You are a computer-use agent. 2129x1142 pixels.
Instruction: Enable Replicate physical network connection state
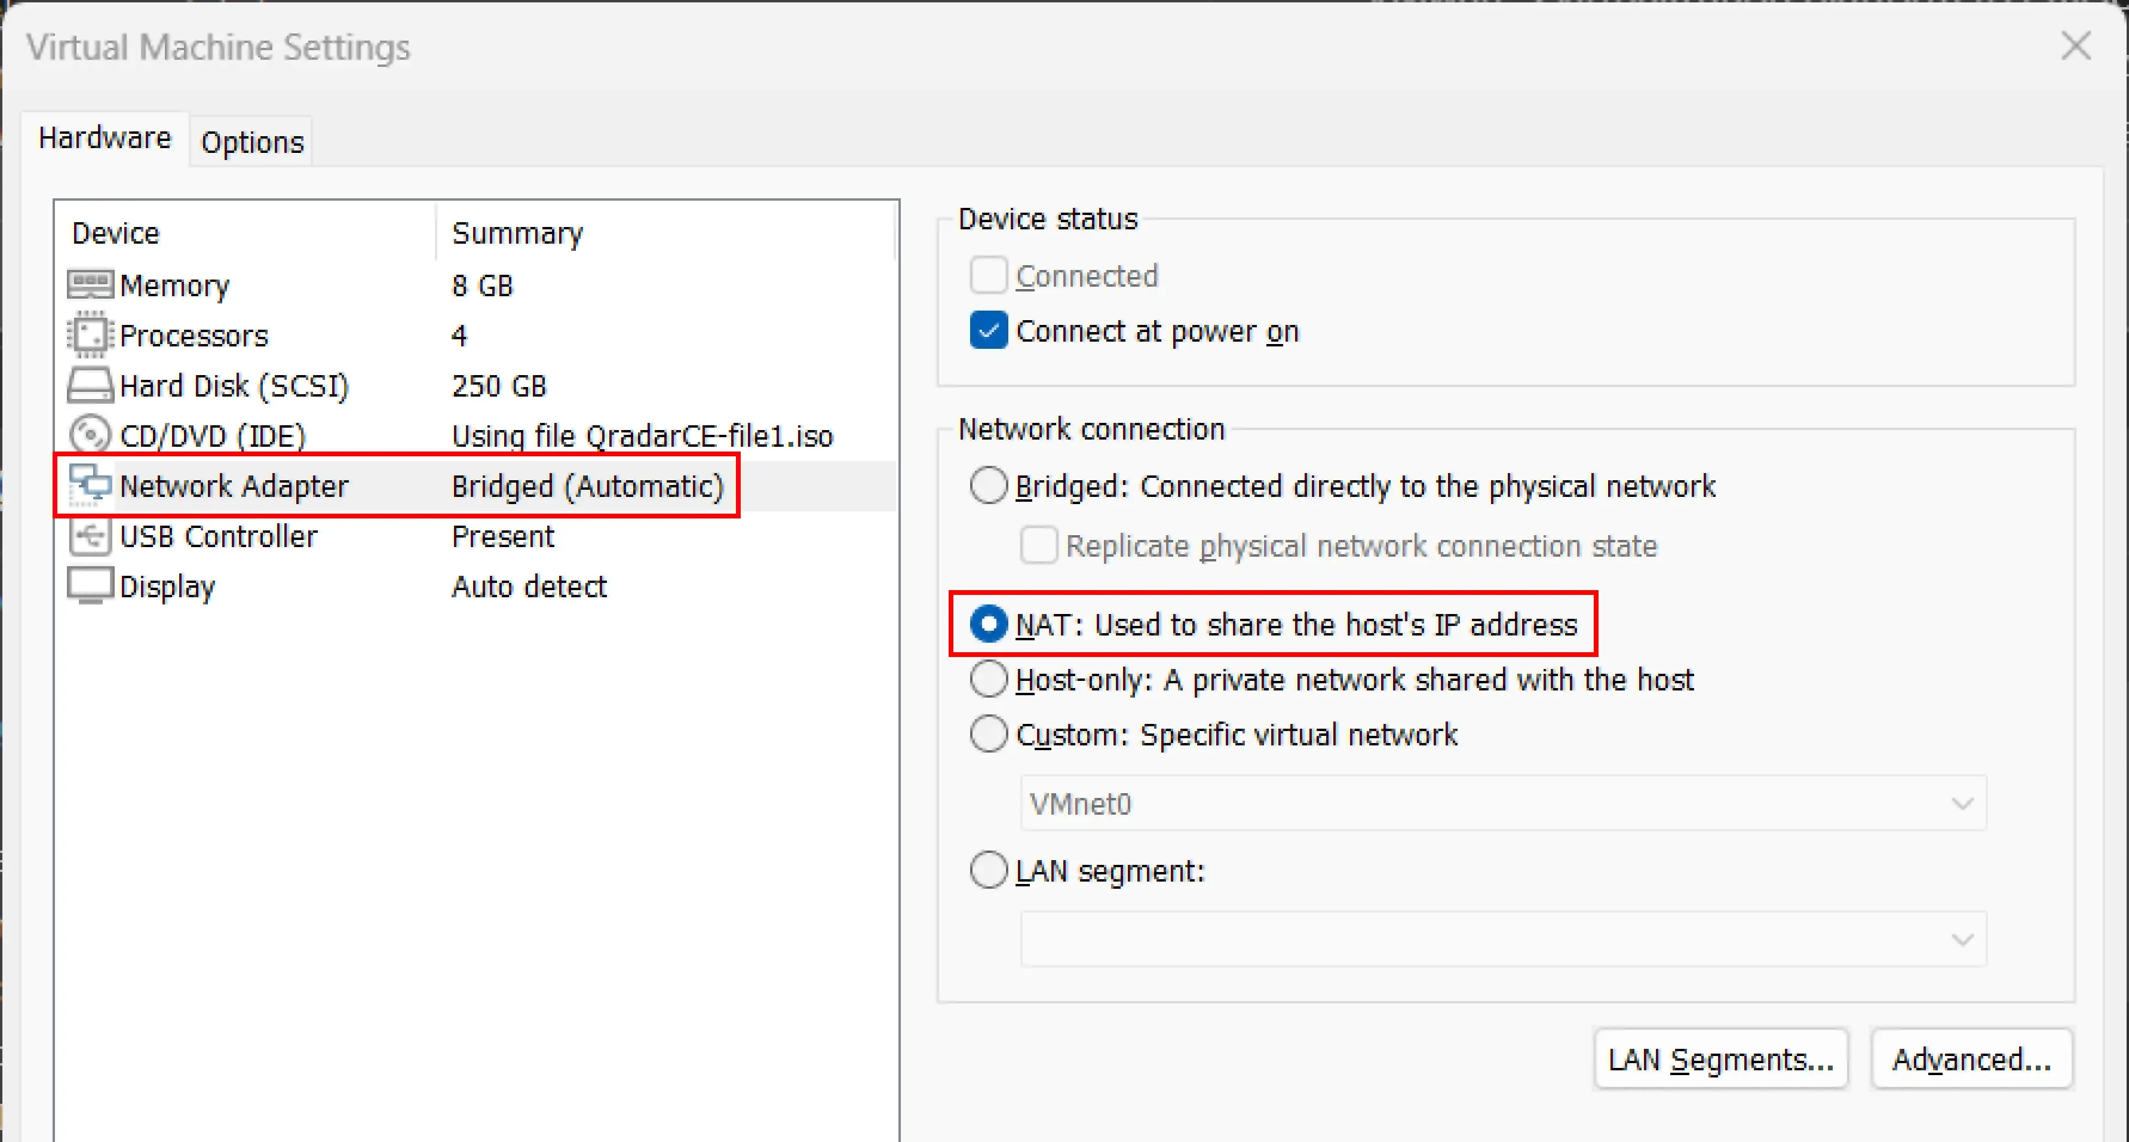coord(1038,545)
